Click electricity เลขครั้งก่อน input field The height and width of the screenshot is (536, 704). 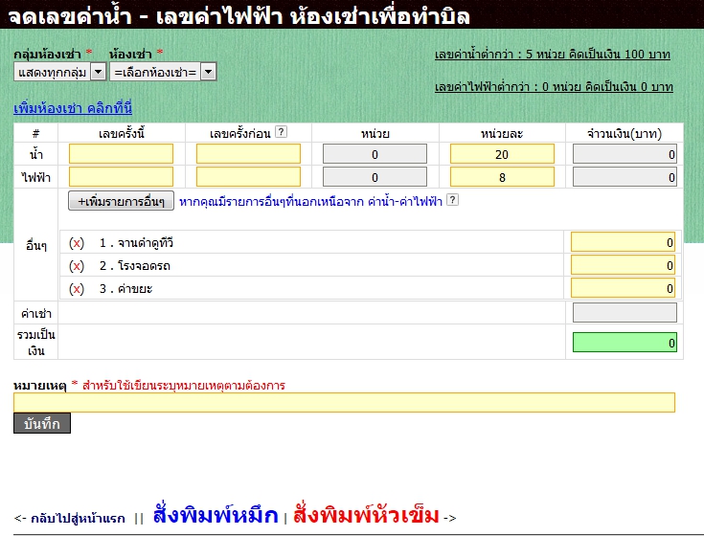click(248, 177)
